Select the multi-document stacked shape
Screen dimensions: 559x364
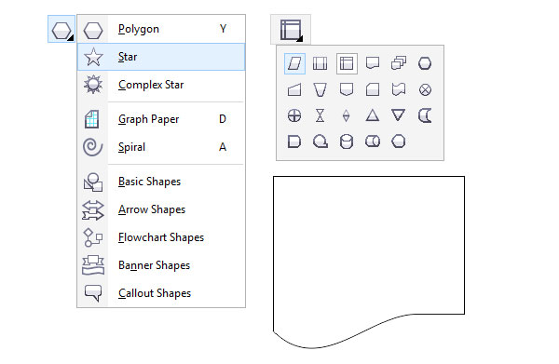coord(399,63)
